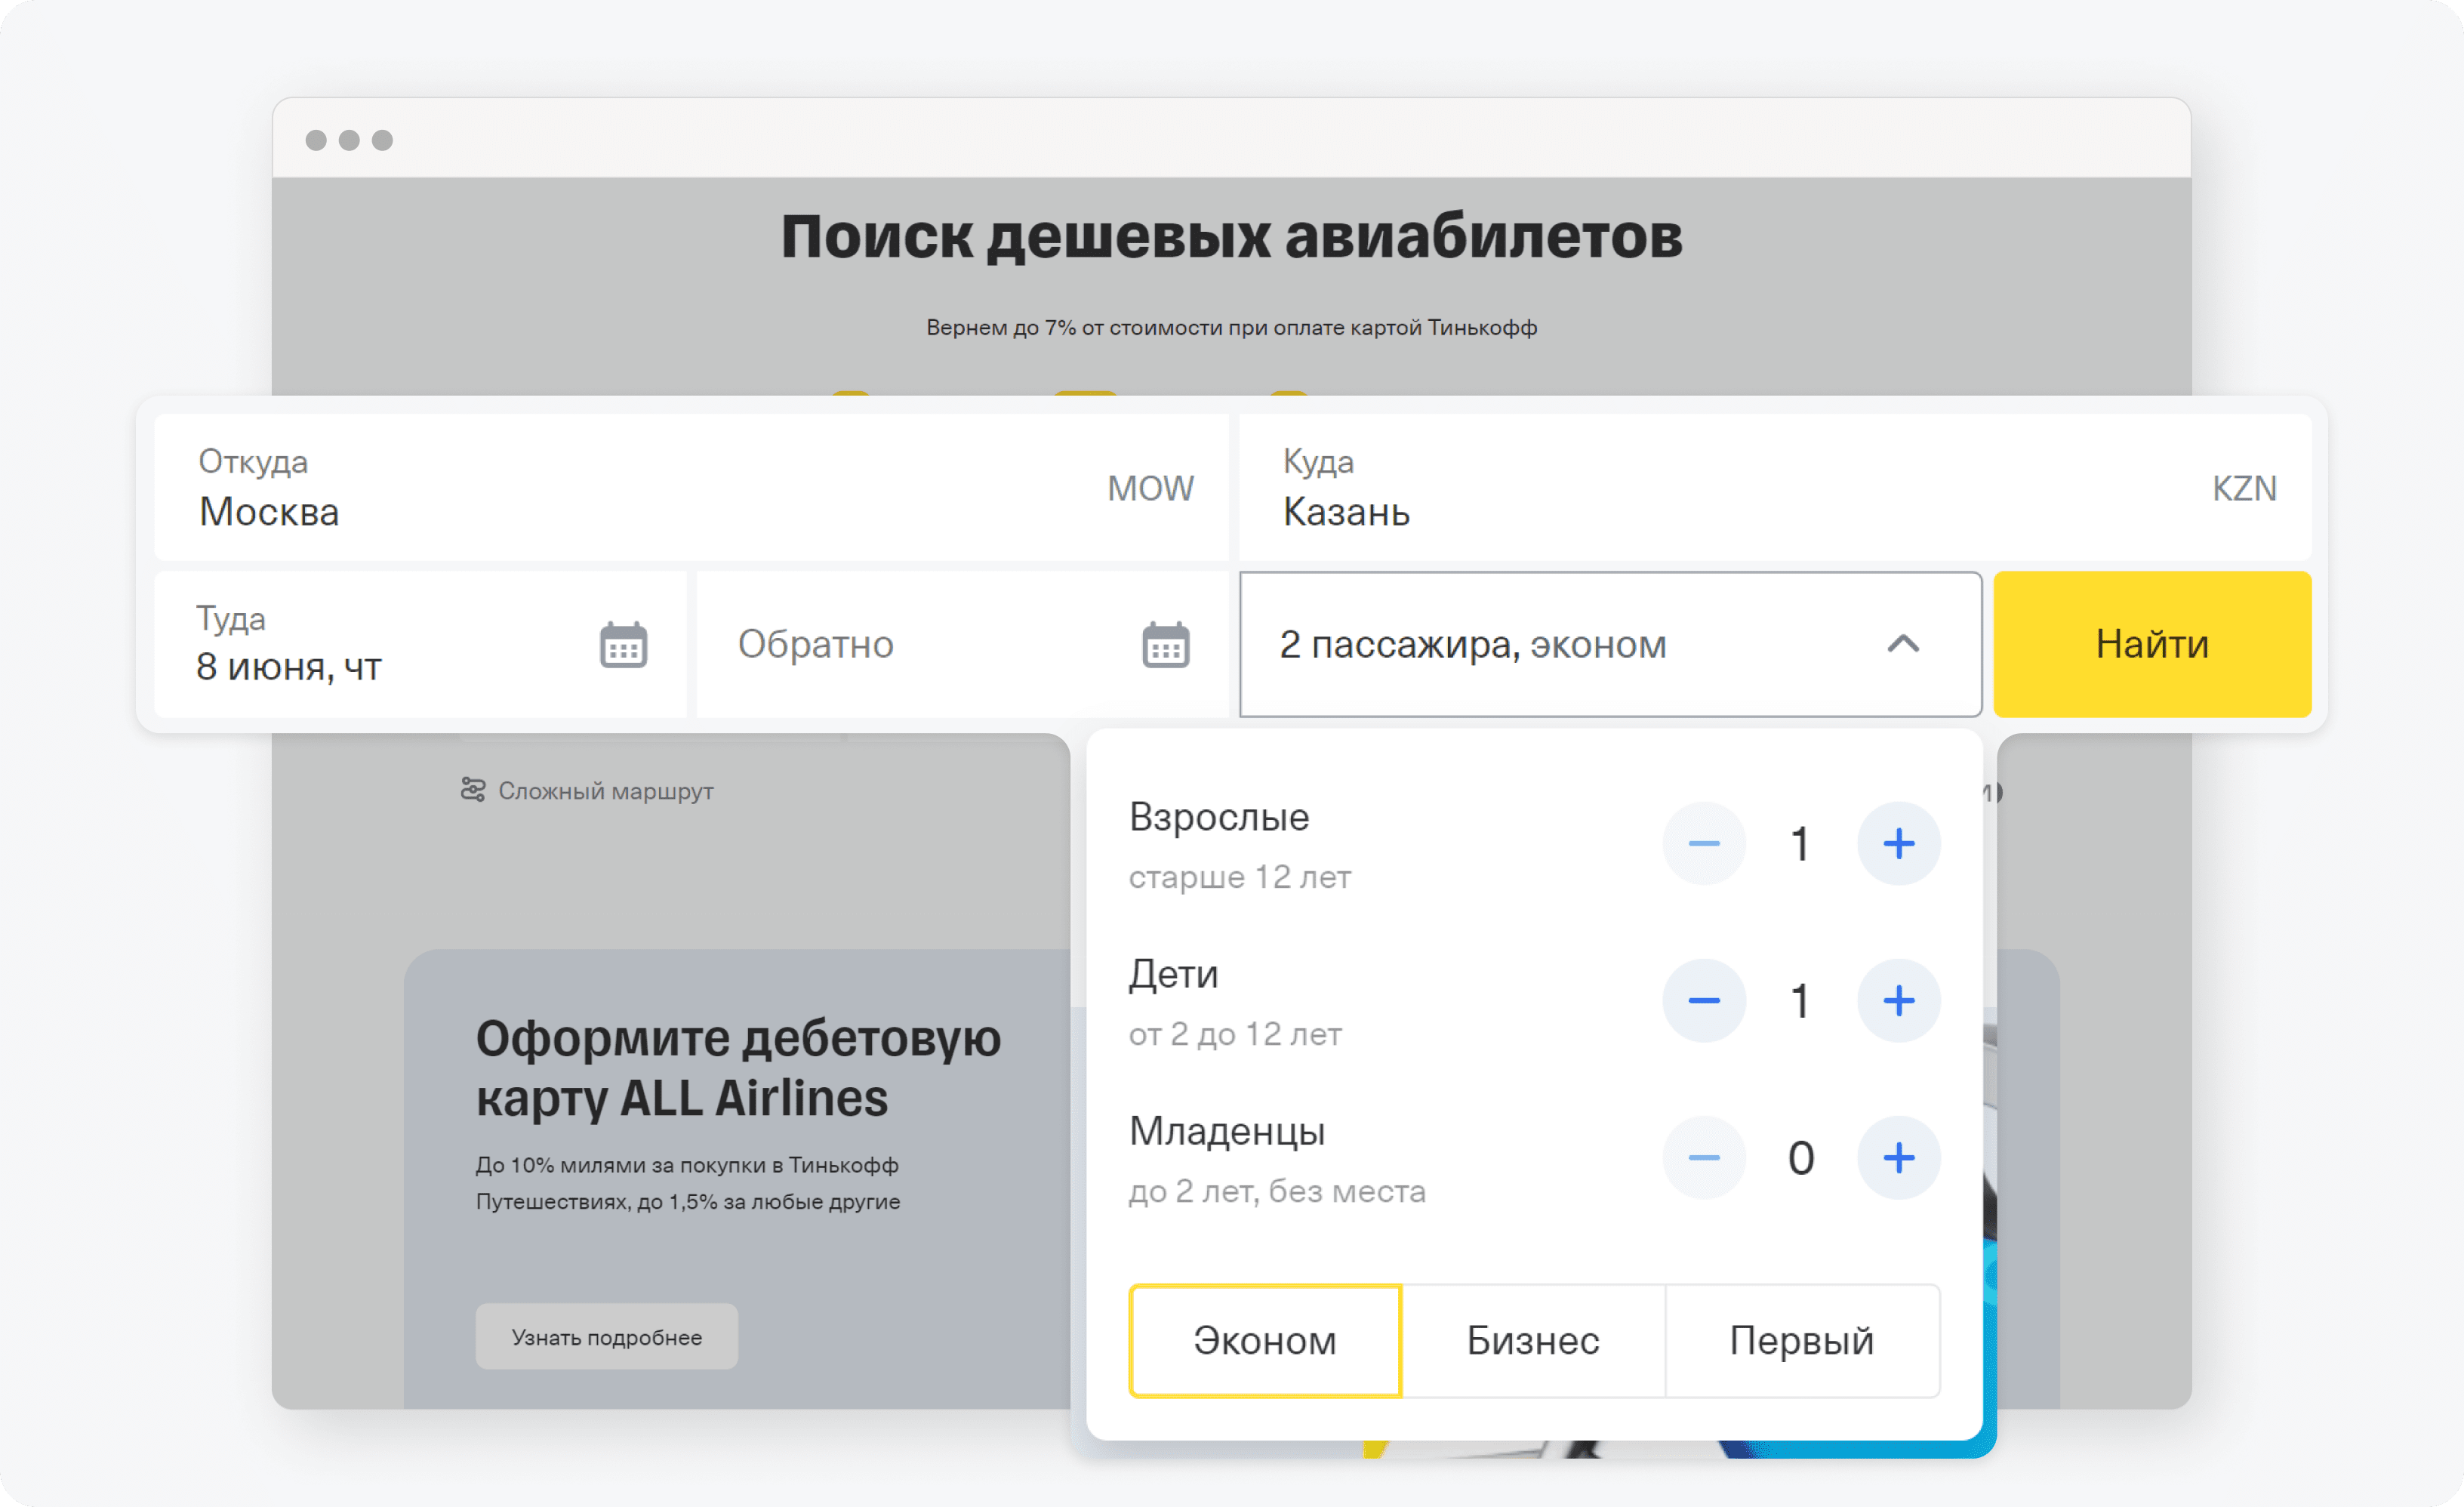Open the Сложный маршрут link

(x=605, y=791)
